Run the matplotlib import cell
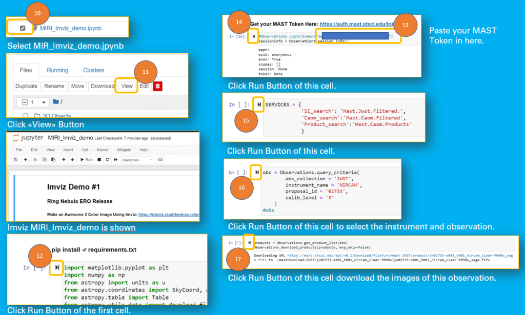 (x=56, y=267)
